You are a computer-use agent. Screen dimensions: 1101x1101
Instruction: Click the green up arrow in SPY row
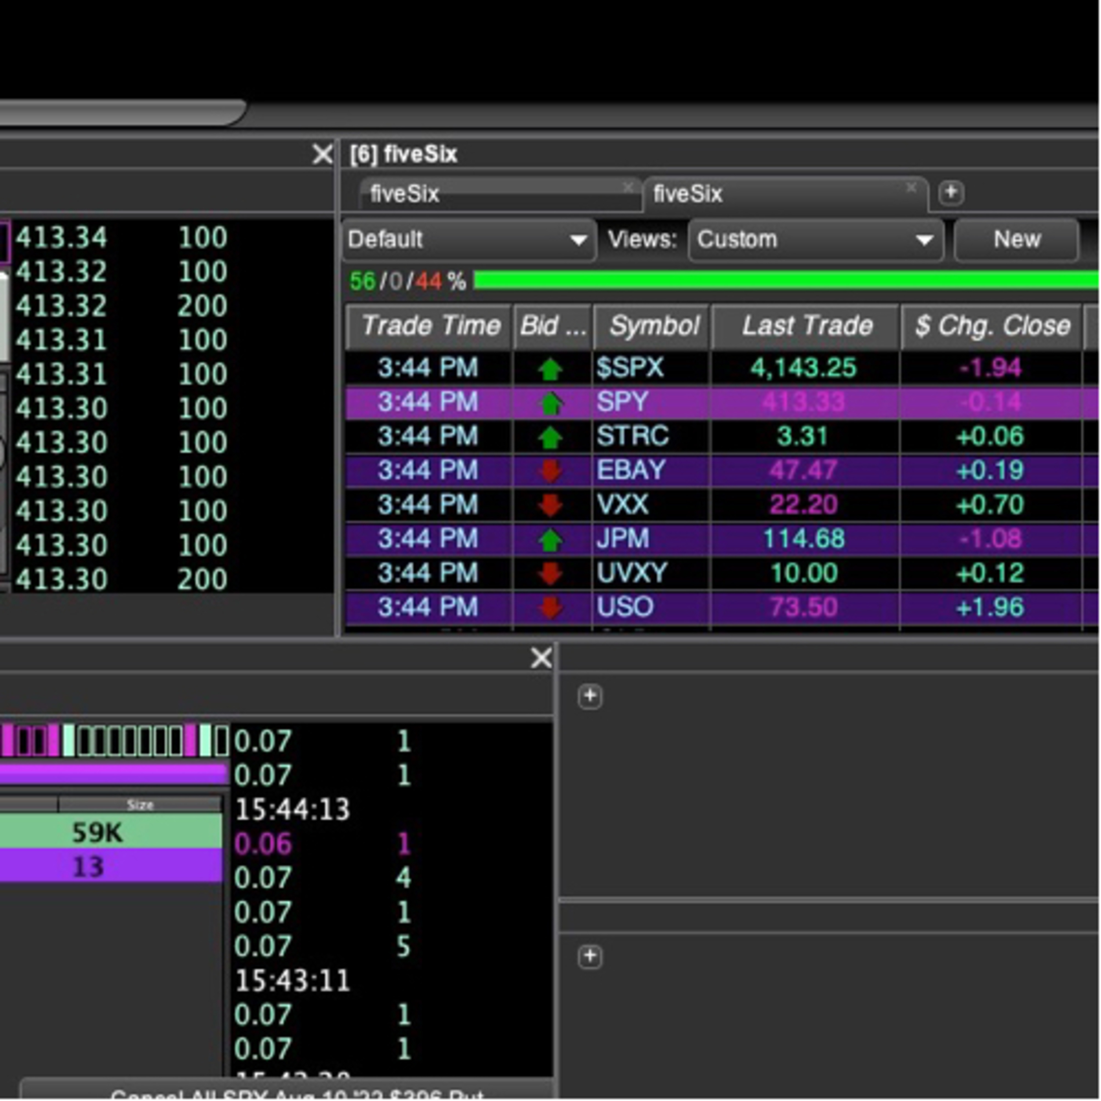550,403
